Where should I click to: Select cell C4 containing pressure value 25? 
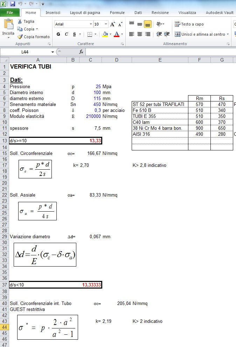(x=90, y=86)
